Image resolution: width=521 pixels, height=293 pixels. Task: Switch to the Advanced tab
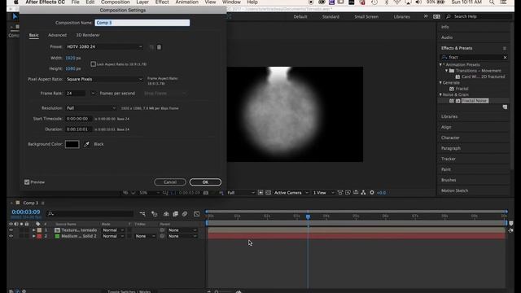57,35
